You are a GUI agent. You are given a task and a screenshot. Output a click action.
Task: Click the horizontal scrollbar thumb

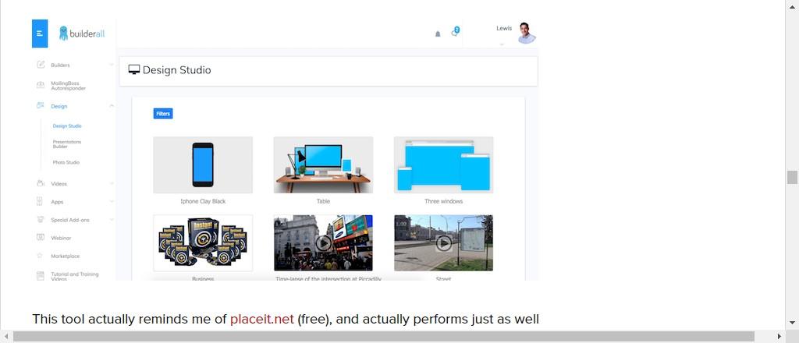[384, 337]
